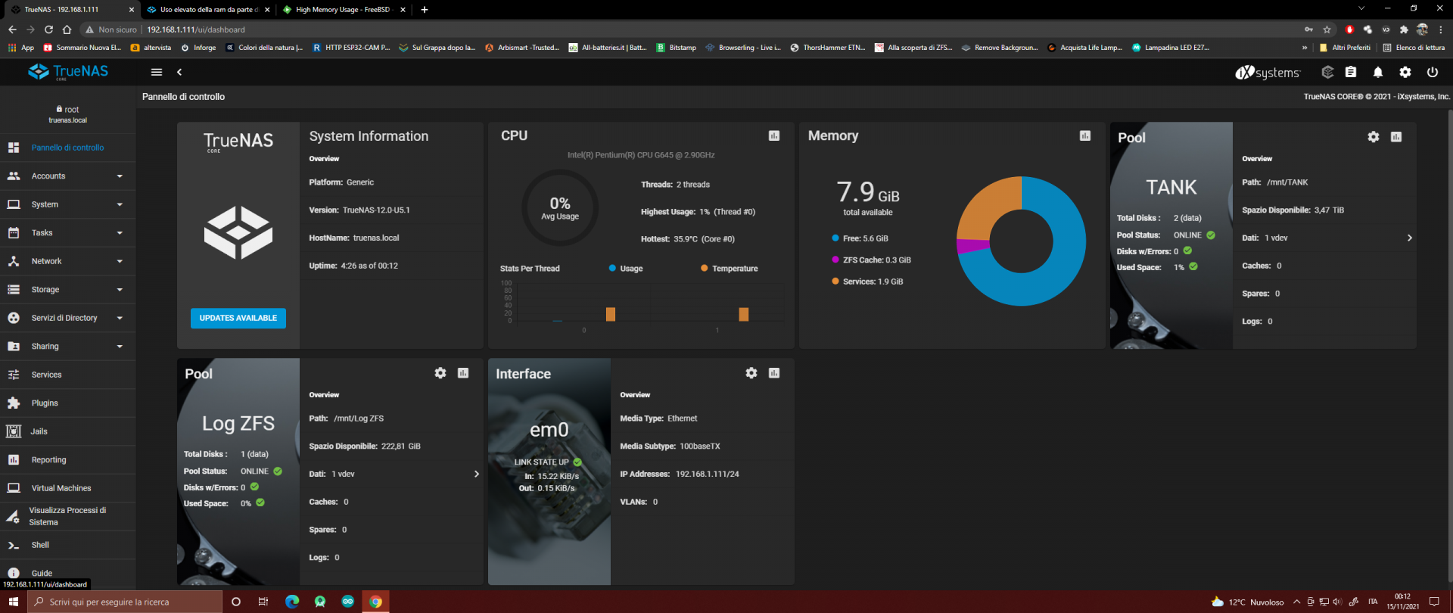Show TANK pool vdev details arrow

coord(1408,238)
